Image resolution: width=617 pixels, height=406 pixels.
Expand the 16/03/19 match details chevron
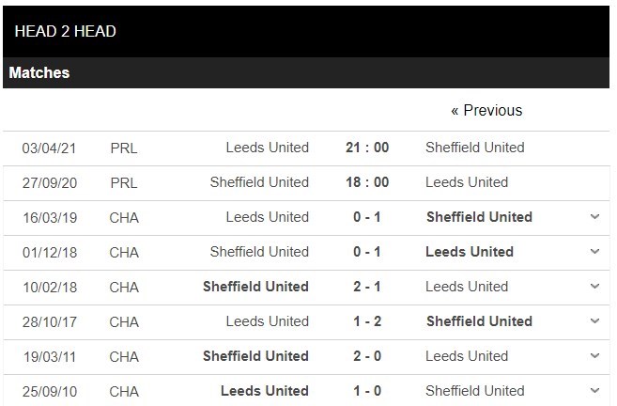click(x=594, y=217)
